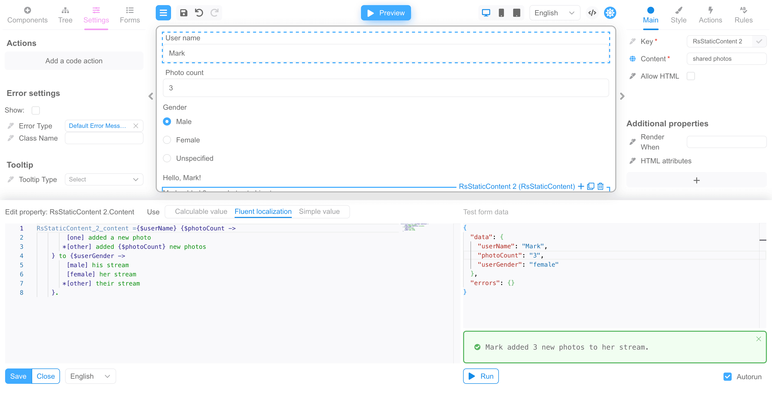Viewport: 772px width, 394px height.
Task: Open the Style tab
Action: (678, 15)
